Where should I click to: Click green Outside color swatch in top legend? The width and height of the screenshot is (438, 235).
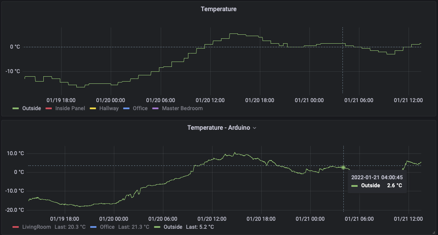click(x=16, y=108)
